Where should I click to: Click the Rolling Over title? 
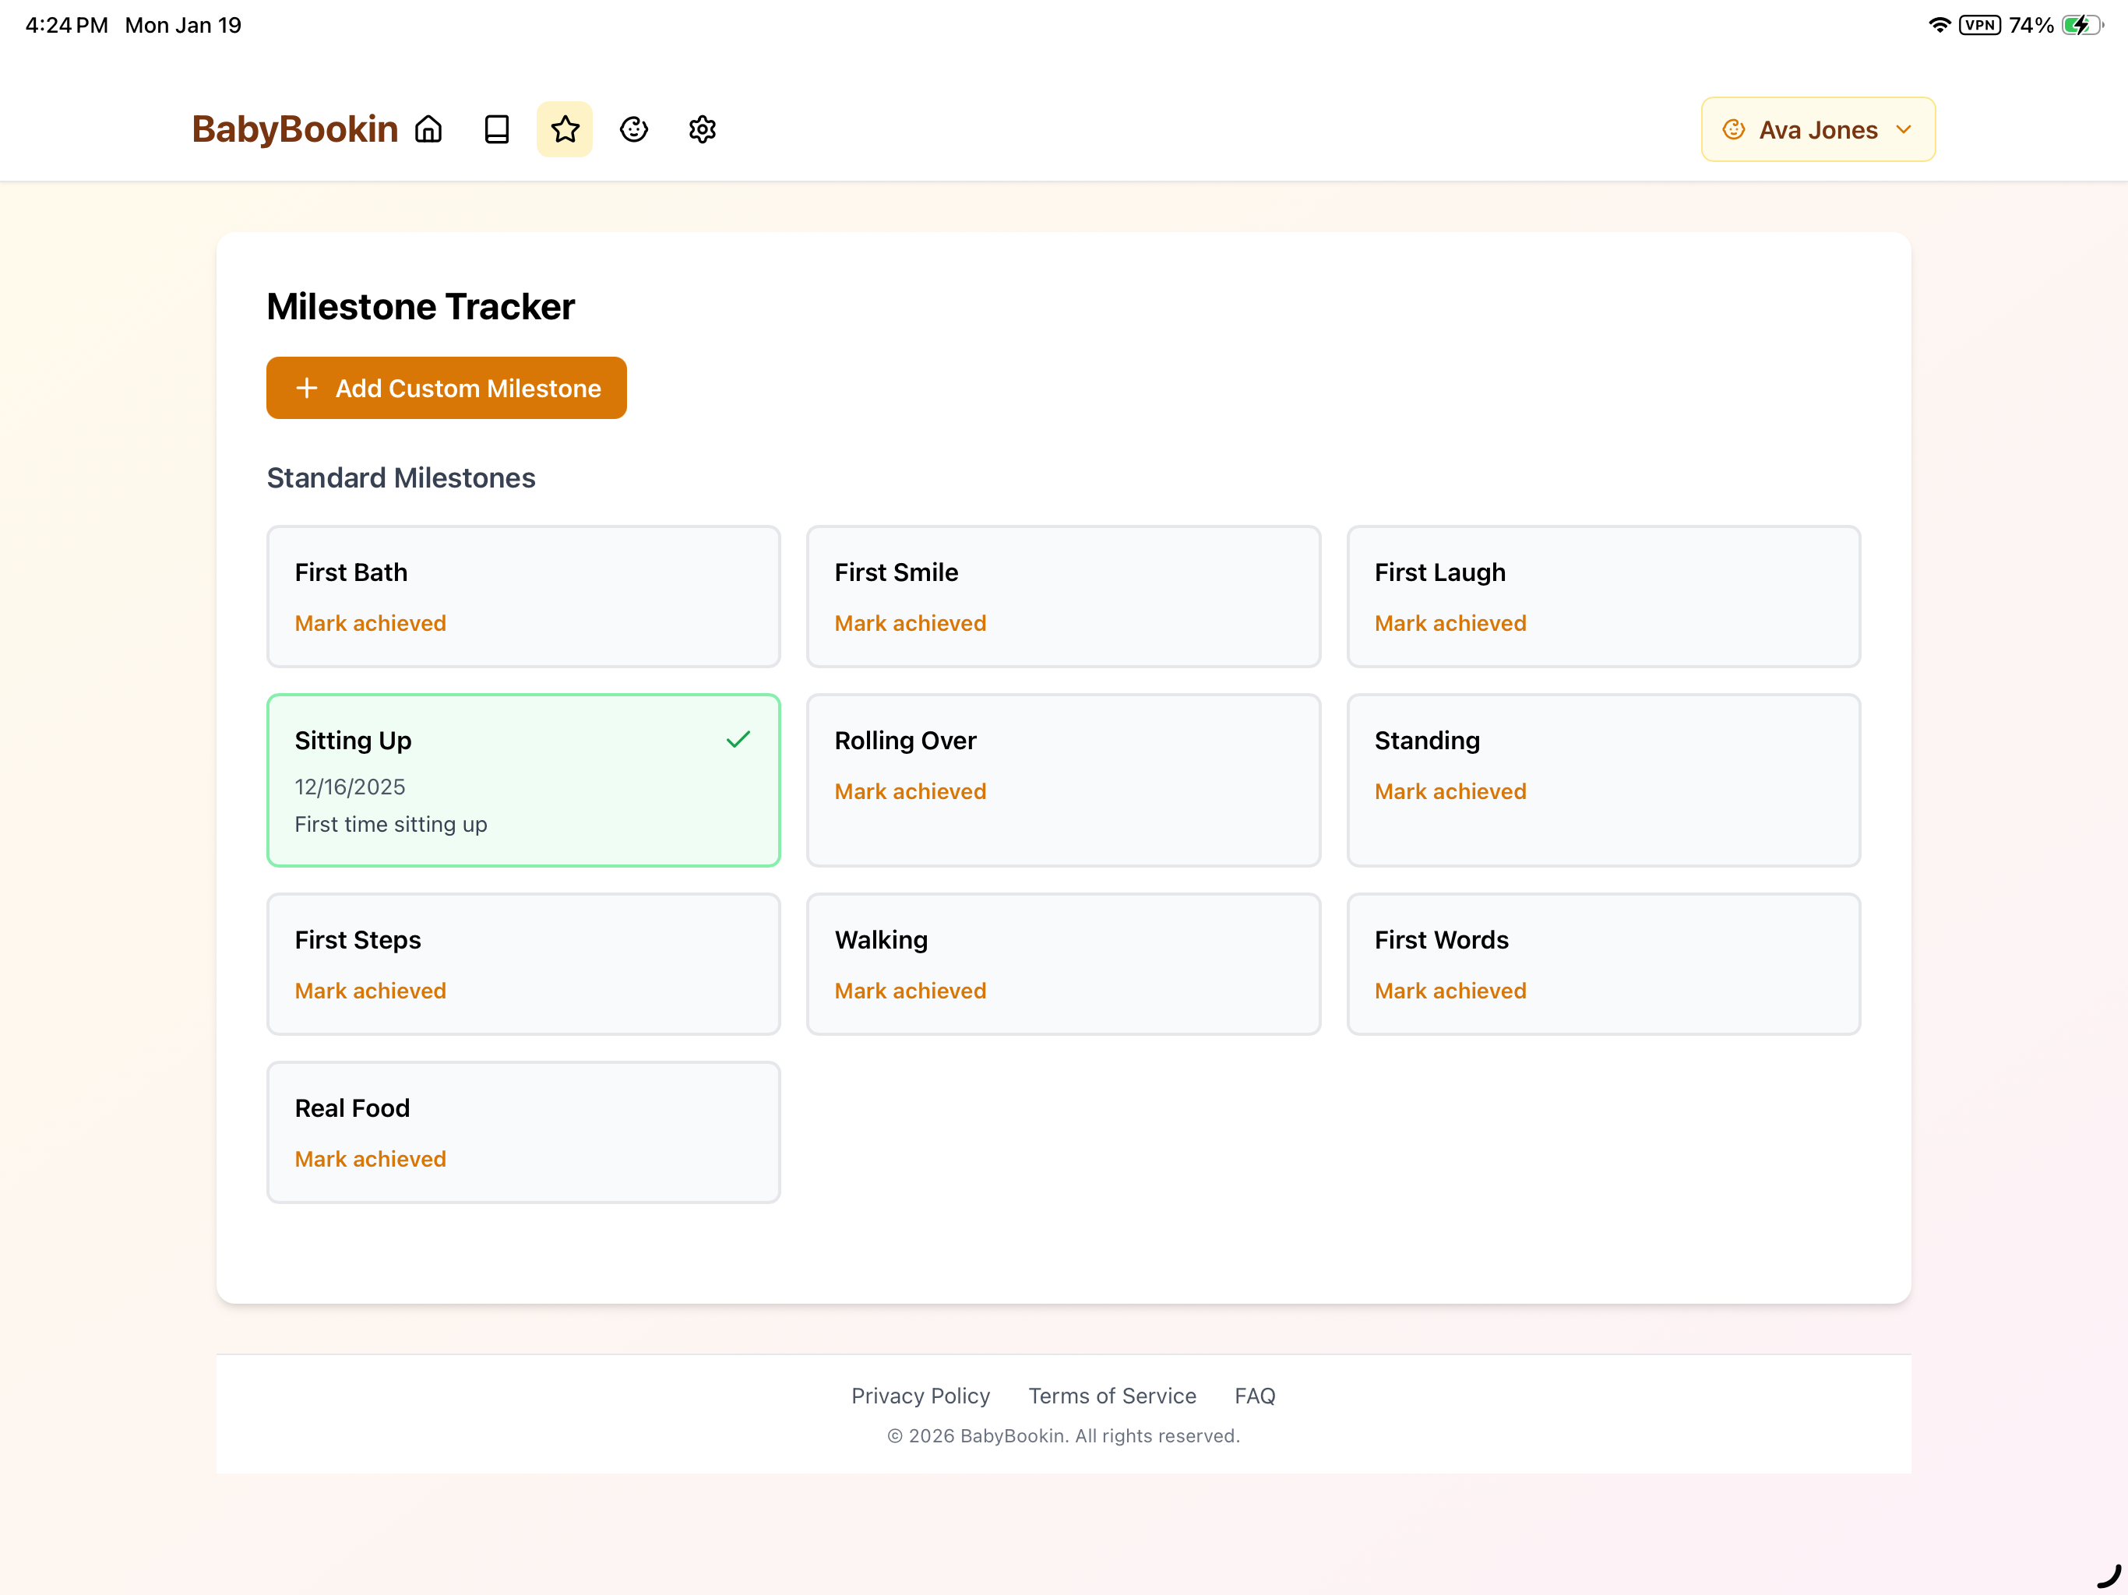(x=905, y=741)
